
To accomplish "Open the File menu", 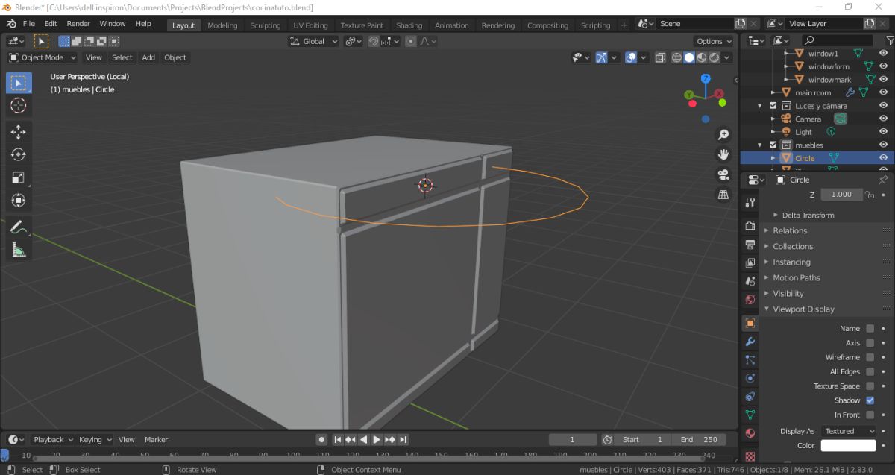I will coord(29,24).
